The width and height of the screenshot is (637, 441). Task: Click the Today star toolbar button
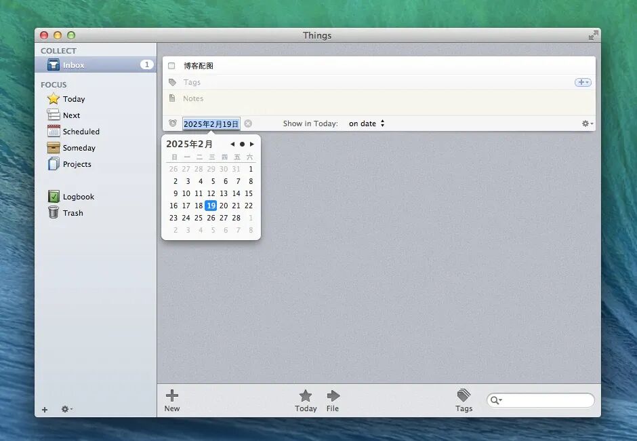click(306, 400)
